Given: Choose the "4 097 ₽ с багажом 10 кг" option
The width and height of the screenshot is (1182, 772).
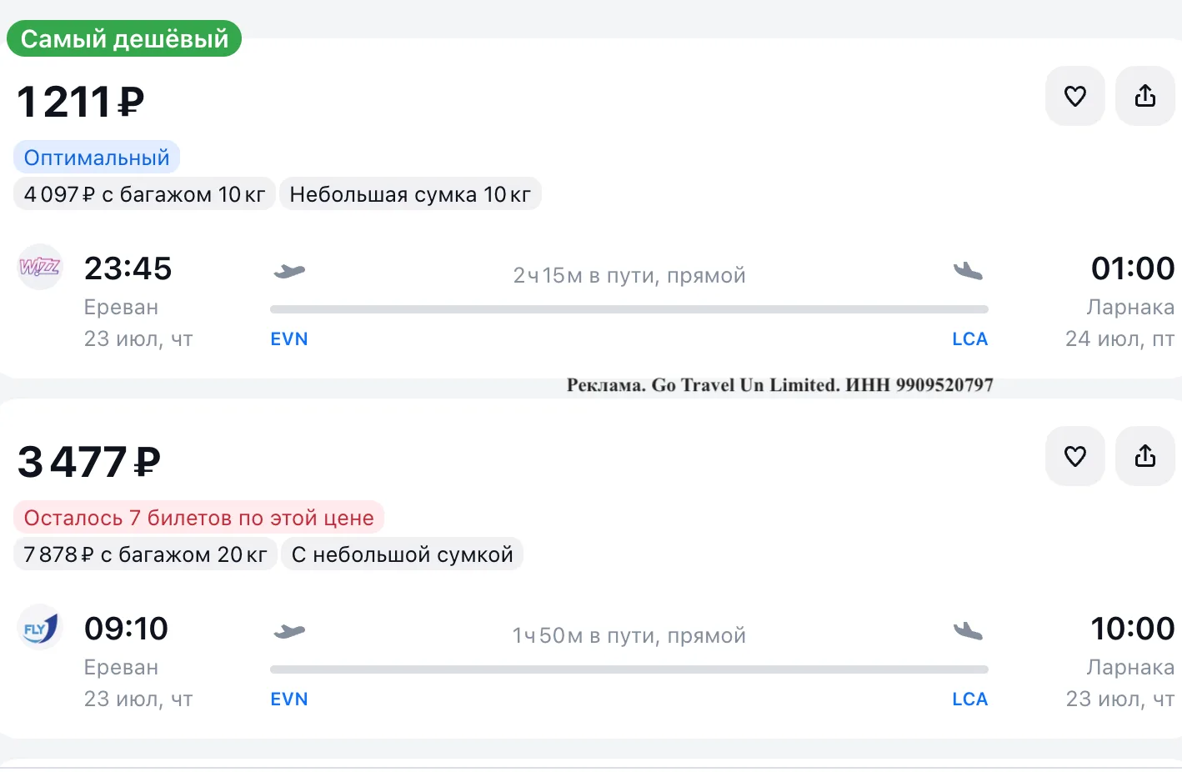Looking at the screenshot, I should [144, 194].
